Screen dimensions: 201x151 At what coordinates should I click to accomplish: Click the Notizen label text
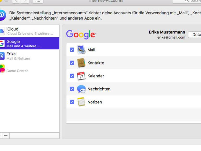click(95, 102)
